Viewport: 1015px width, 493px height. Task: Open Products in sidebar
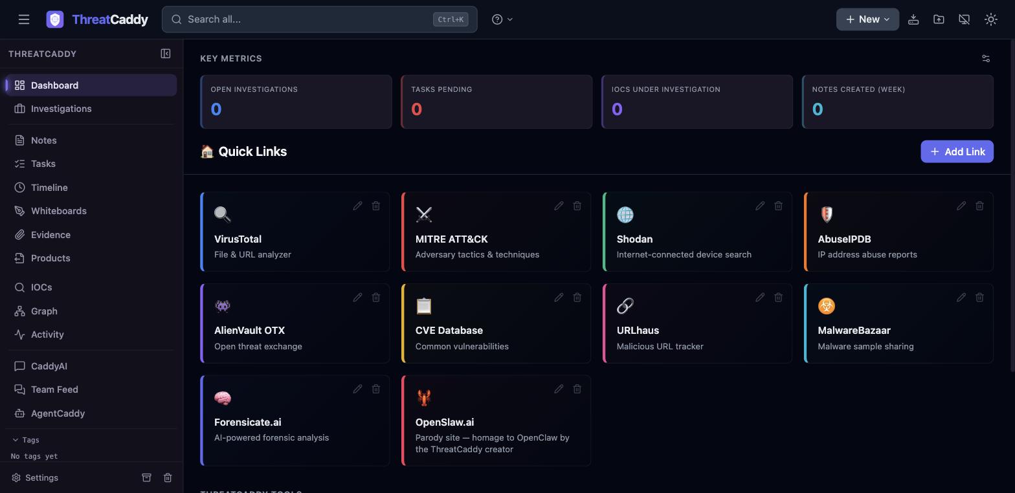(x=91, y=258)
